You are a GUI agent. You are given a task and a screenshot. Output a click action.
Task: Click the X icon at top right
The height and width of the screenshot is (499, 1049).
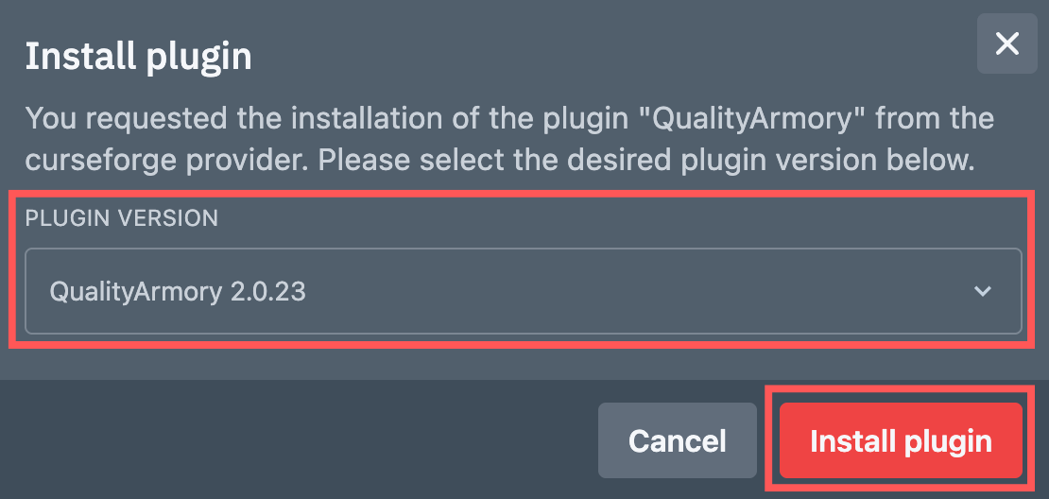(x=1007, y=43)
